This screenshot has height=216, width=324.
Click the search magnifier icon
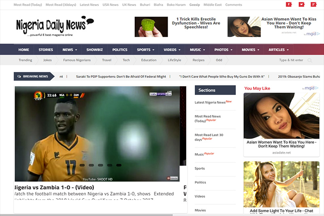[310, 60]
